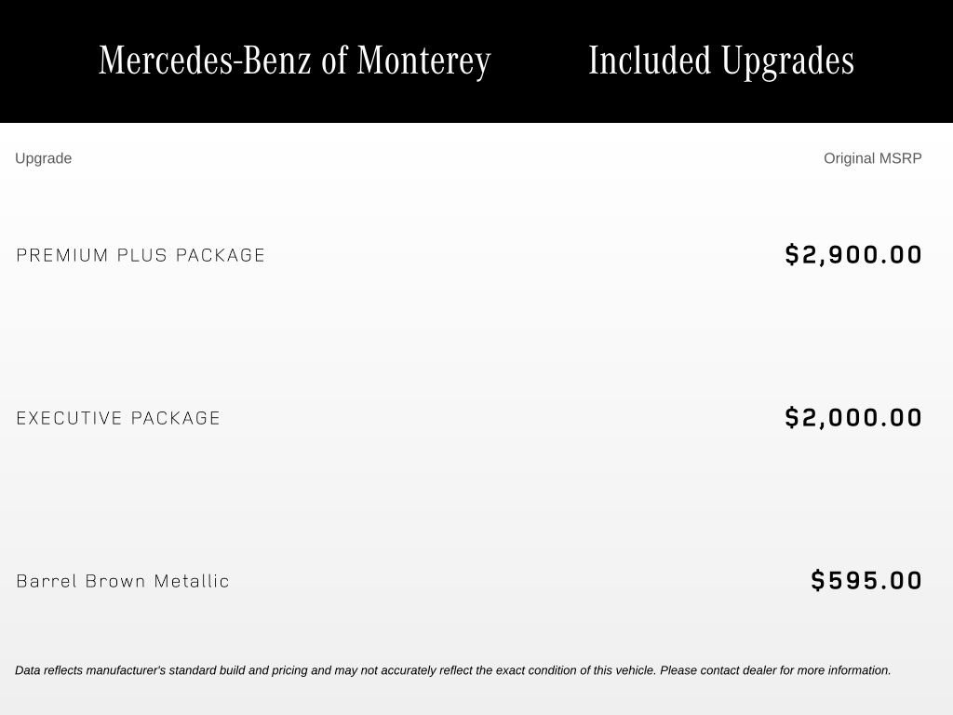Screen dimensions: 953x715
Task: Click the $2,900.00 price
Action: tap(853, 255)
